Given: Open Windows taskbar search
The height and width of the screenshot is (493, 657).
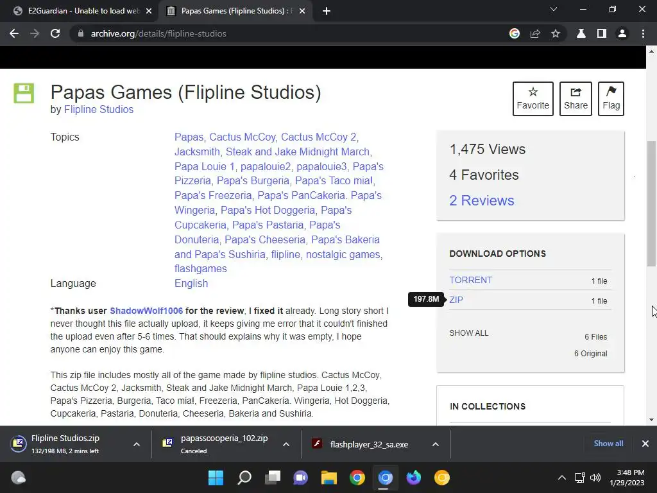Looking at the screenshot, I should (x=244, y=478).
